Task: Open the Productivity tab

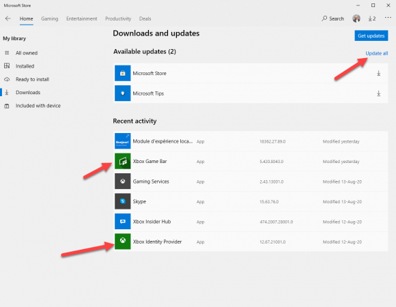Action: pos(118,18)
